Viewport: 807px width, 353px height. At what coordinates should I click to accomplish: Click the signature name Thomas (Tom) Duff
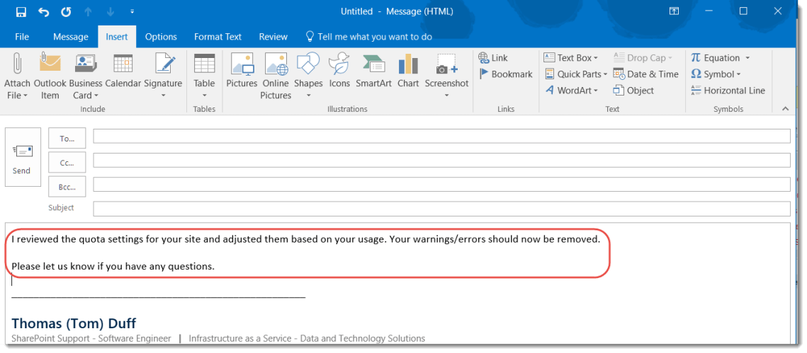74,323
